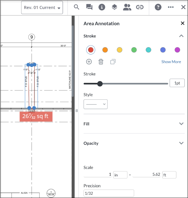Select the green stroke color
Viewport: 188px width, 198px height.
134,50
